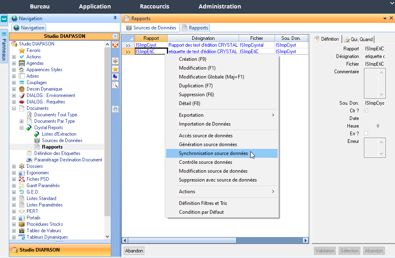
Task: Click the ship wheel icon in sidebar
Action: [115, 60]
